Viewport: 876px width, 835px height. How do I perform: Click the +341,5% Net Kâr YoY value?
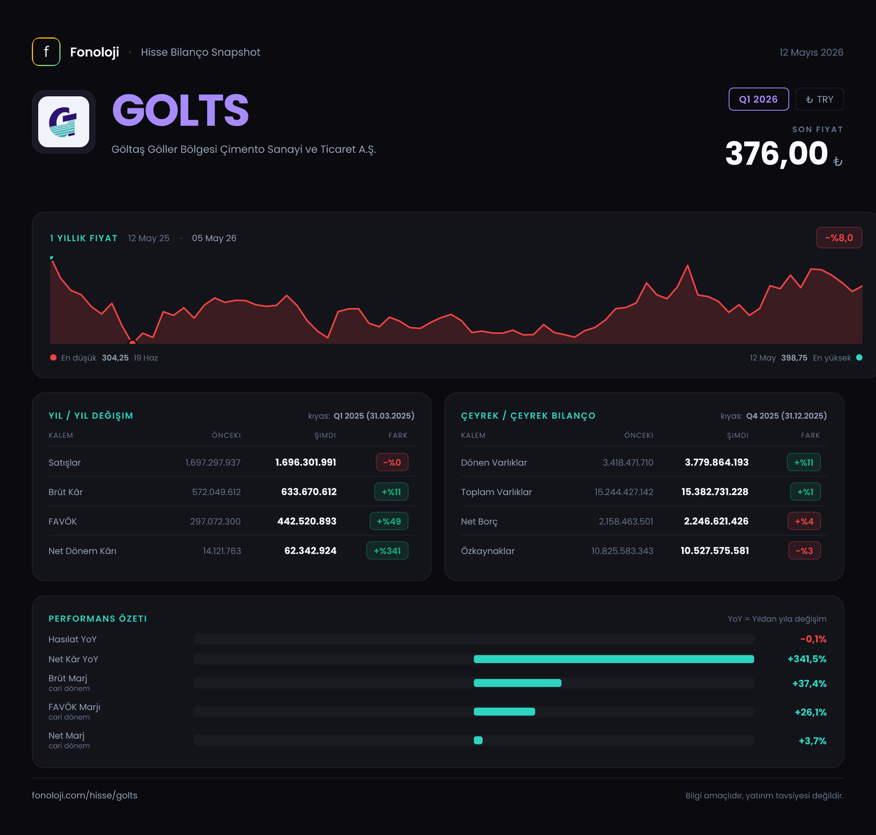pyautogui.click(x=807, y=659)
